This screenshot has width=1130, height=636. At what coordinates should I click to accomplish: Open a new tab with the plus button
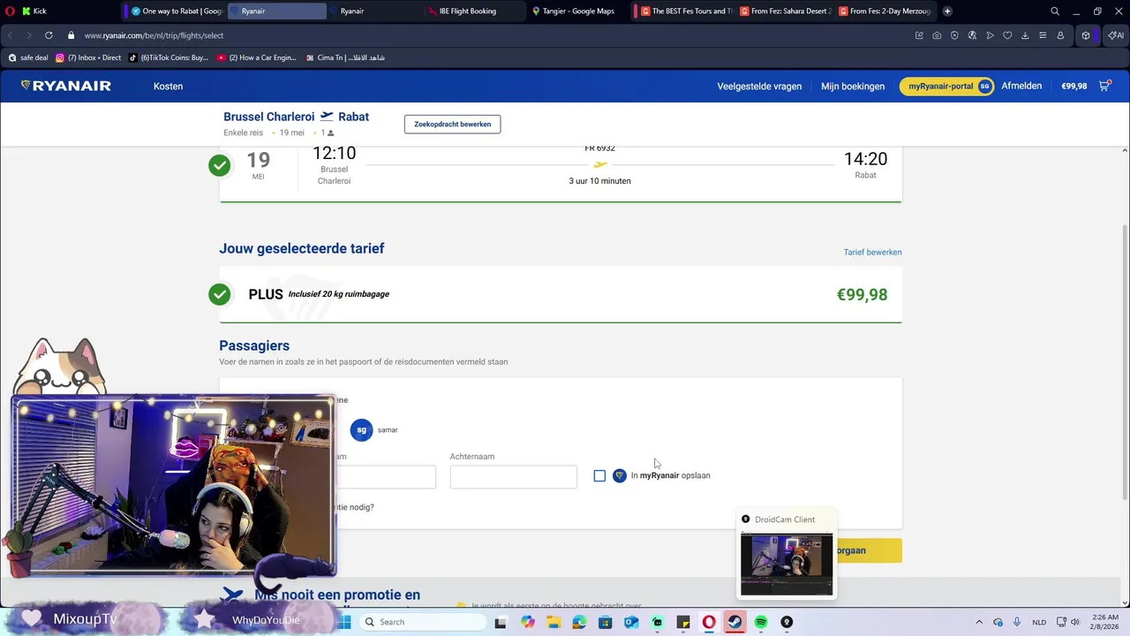tap(947, 11)
